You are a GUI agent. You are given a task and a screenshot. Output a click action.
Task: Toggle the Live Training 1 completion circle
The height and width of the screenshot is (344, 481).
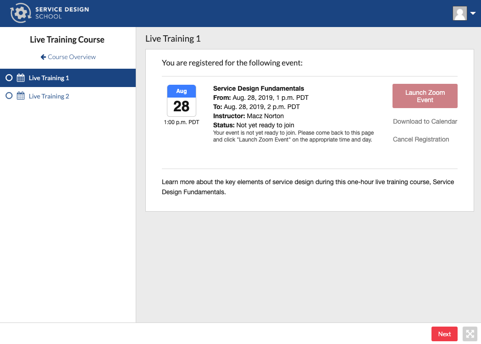9,78
